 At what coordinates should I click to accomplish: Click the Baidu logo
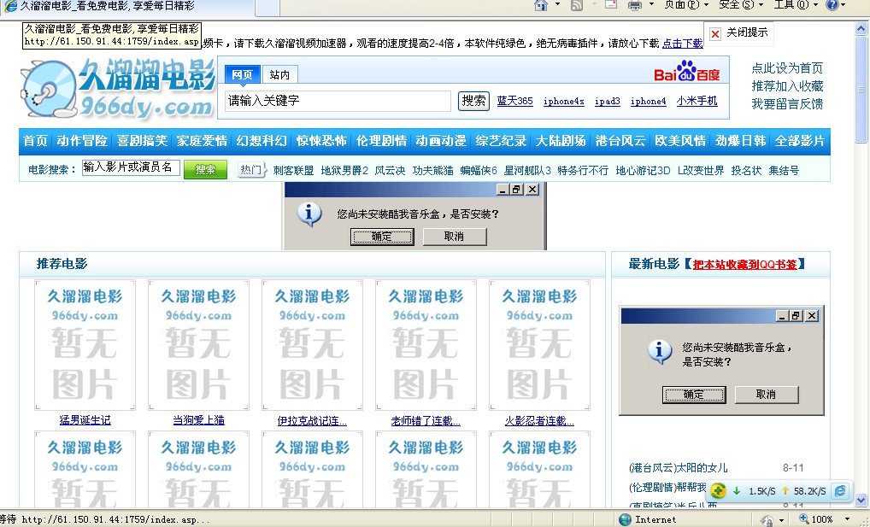[687, 72]
